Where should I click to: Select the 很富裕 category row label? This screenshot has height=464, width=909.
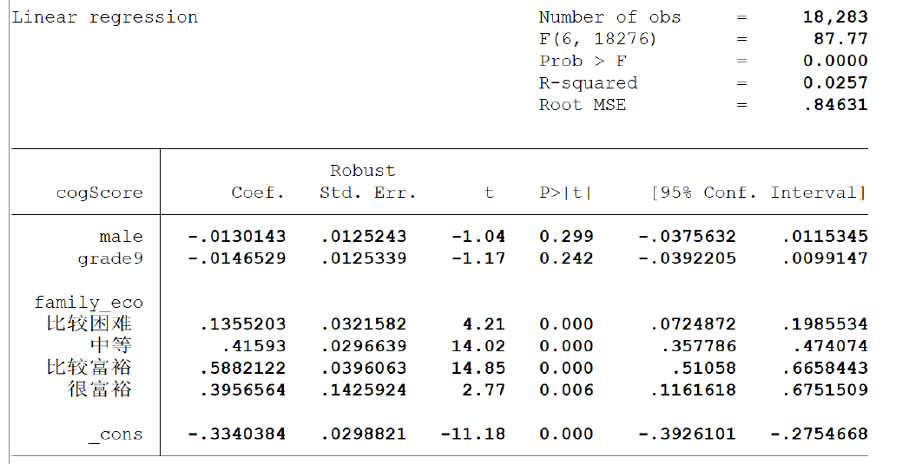pyautogui.click(x=100, y=389)
